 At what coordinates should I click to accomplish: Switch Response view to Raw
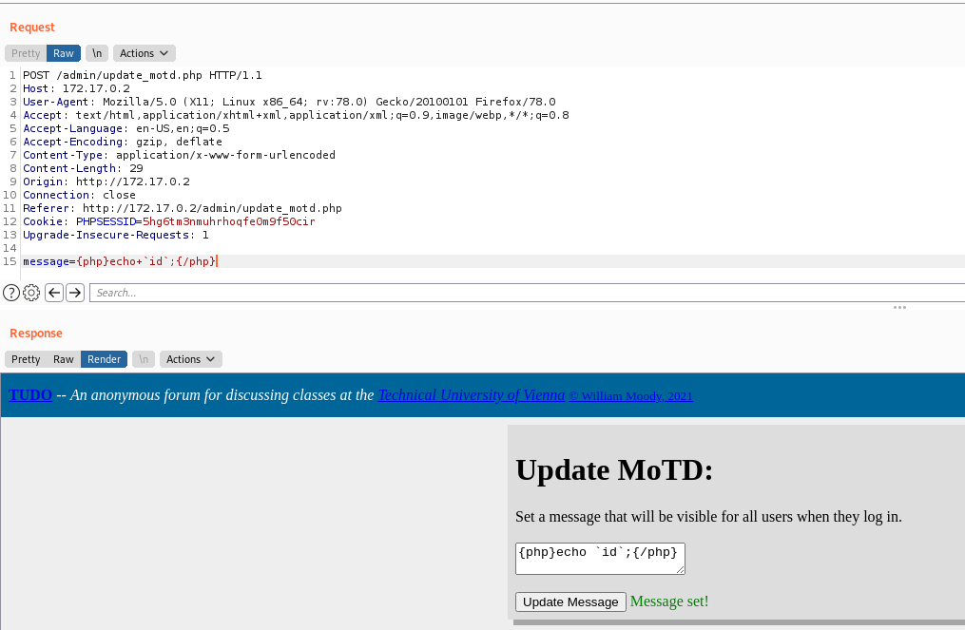pyautogui.click(x=64, y=359)
